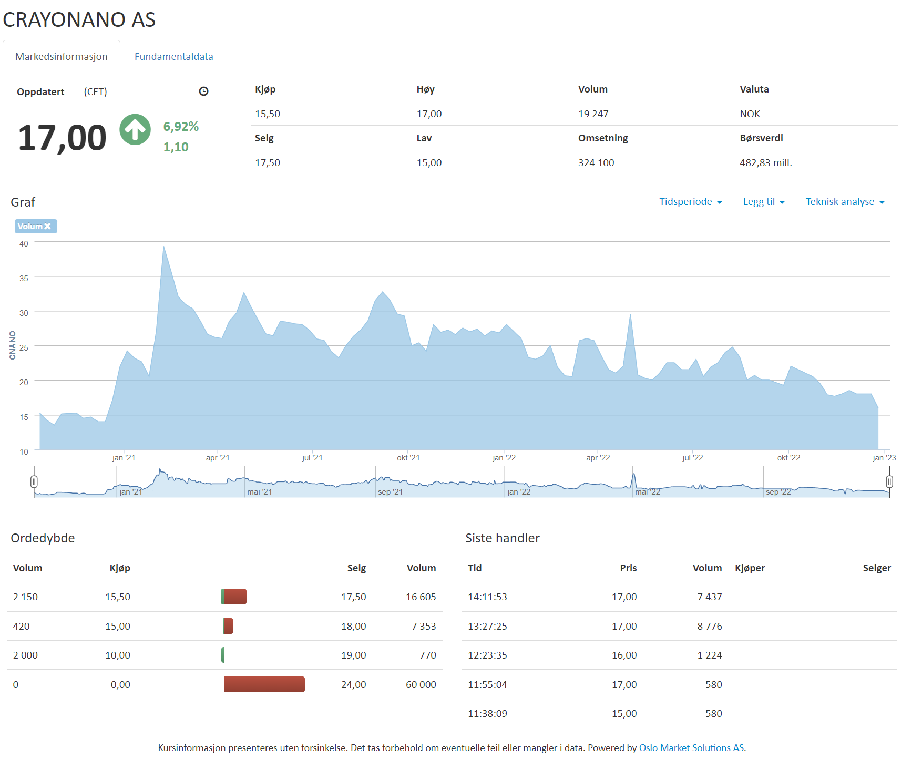The width and height of the screenshot is (922, 780).
Task: Click the trade time 11:55:04
Action: point(487,685)
